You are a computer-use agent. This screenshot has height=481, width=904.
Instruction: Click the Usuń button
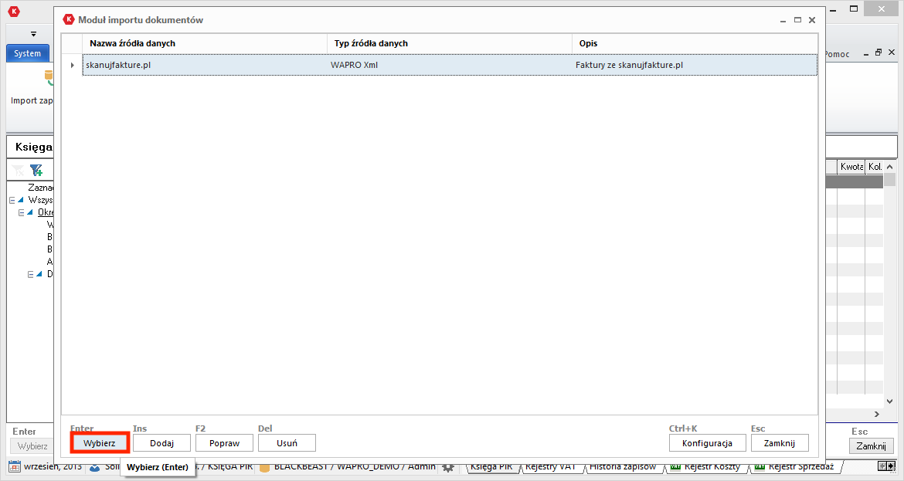[x=287, y=443]
